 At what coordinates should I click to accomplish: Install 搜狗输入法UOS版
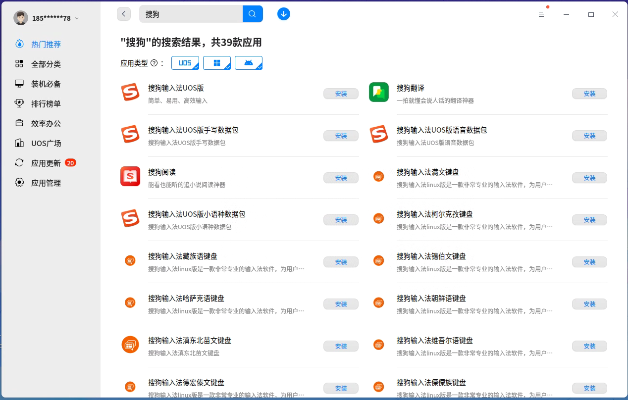[x=341, y=94]
